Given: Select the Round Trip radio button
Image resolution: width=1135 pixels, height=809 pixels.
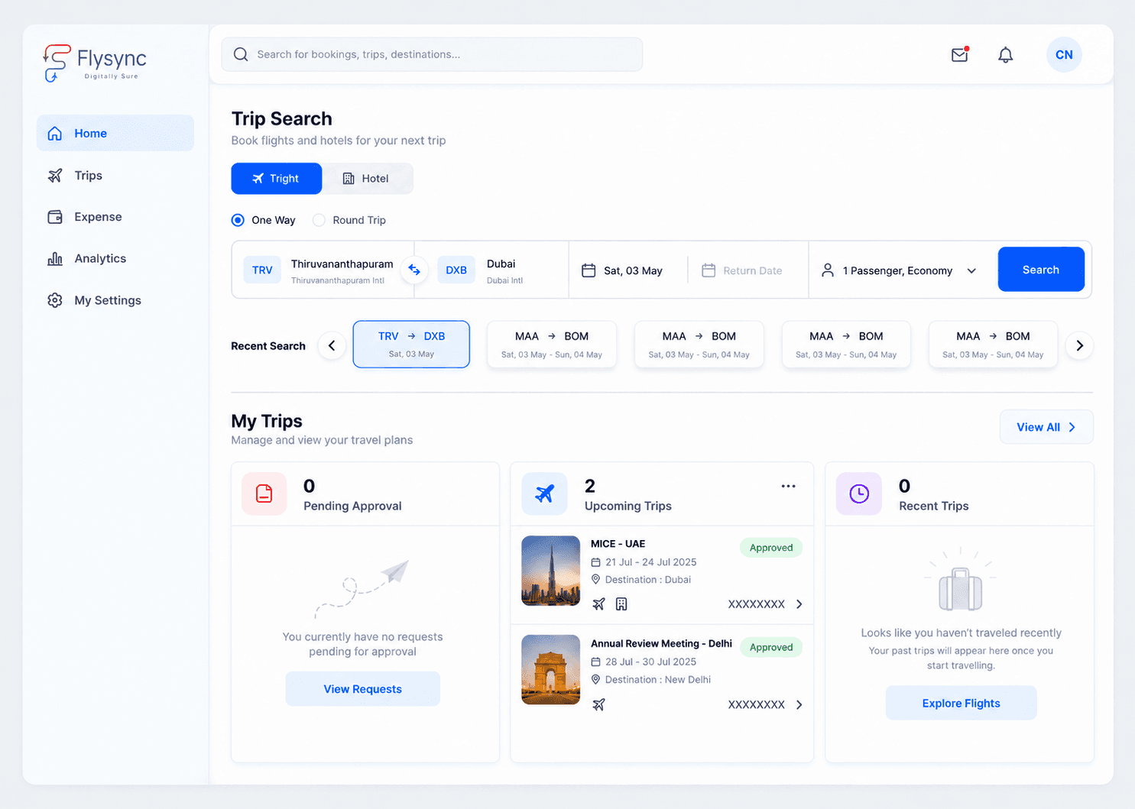Looking at the screenshot, I should coord(319,220).
